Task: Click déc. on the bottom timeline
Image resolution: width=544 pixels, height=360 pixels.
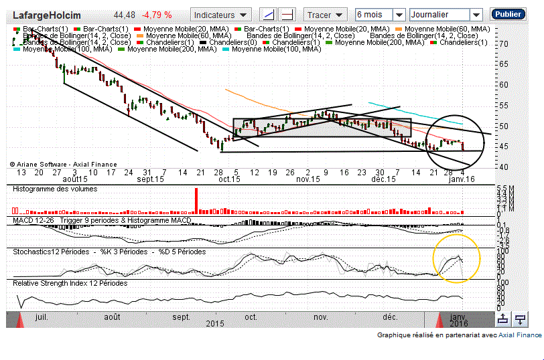Action: point(390,317)
